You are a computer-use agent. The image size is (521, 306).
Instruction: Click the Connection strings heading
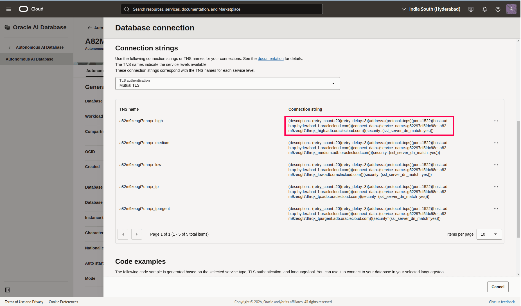coord(146,48)
